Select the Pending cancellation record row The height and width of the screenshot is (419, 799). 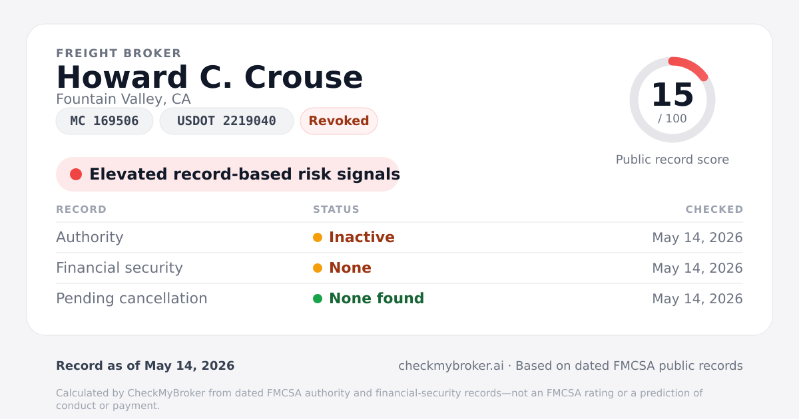(400, 299)
